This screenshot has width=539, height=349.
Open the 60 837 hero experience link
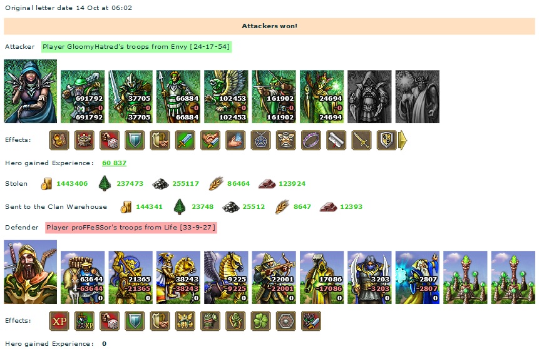pyautogui.click(x=114, y=163)
